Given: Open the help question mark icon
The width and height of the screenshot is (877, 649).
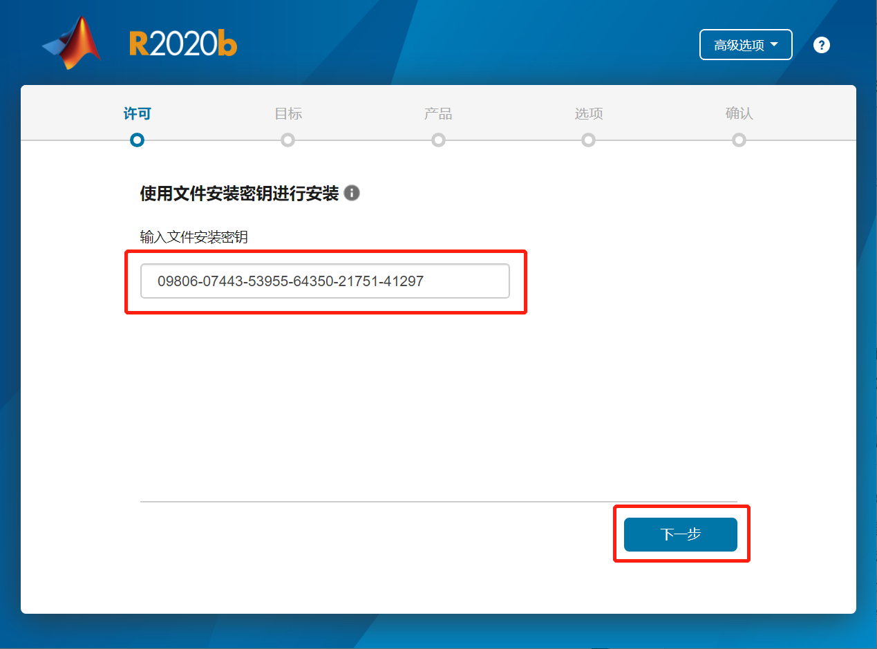Looking at the screenshot, I should pos(821,44).
